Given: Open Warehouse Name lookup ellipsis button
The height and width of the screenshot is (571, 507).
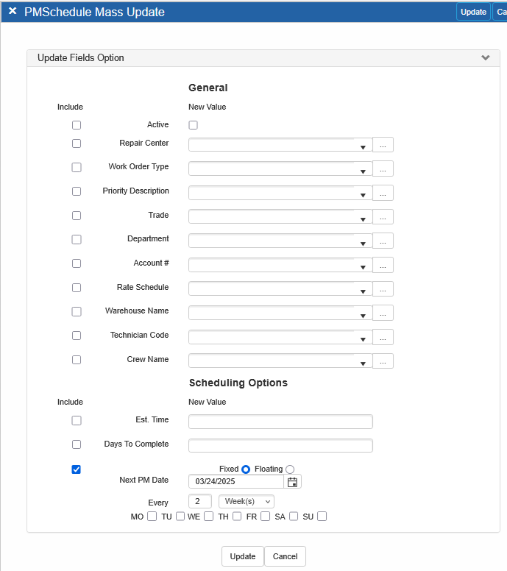Looking at the screenshot, I should tap(383, 313).
